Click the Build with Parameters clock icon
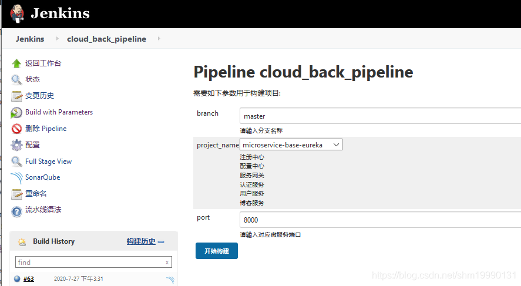 point(16,112)
